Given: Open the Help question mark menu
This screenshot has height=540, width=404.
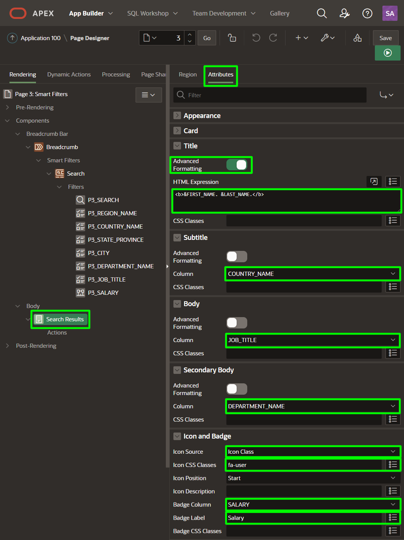Looking at the screenshot, I should point(367,13).
